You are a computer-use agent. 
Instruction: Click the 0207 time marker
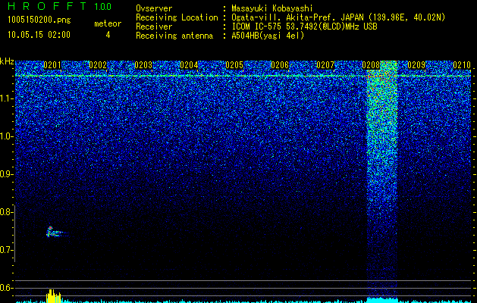[x=325, y=65]
